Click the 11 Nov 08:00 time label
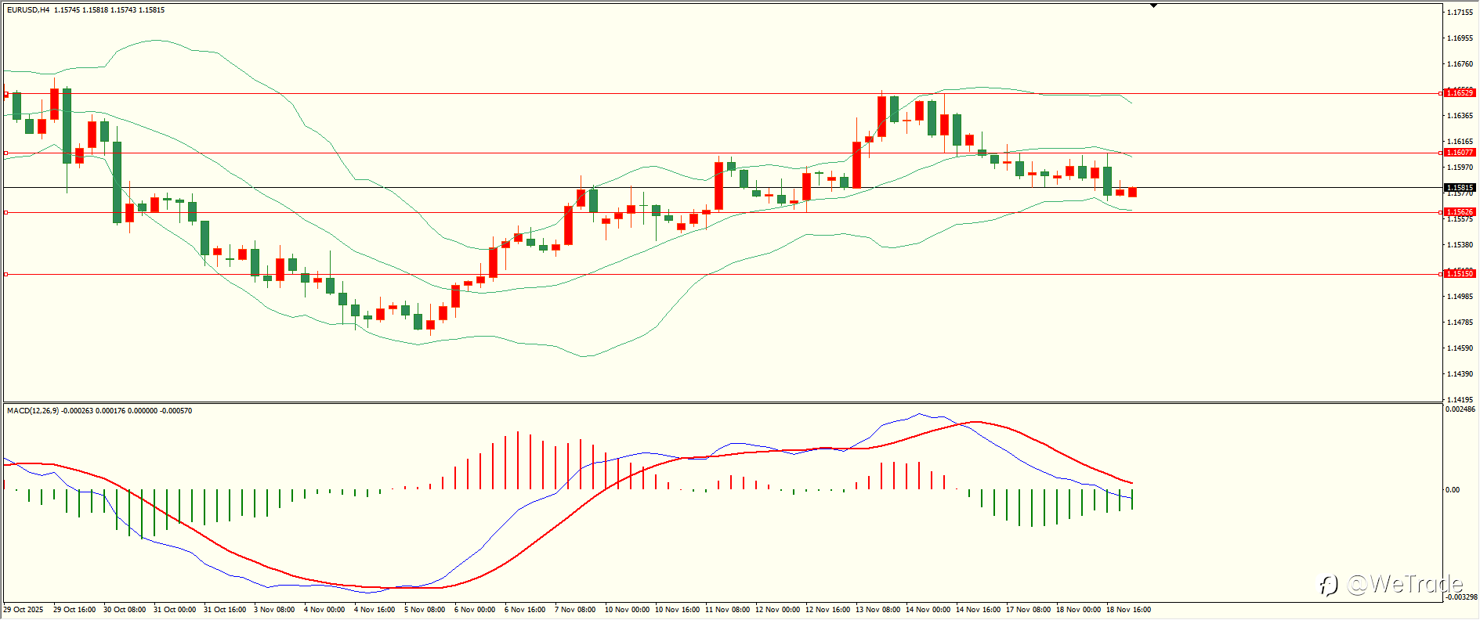Screen dimensions: 1480x620 click(727, 610)
